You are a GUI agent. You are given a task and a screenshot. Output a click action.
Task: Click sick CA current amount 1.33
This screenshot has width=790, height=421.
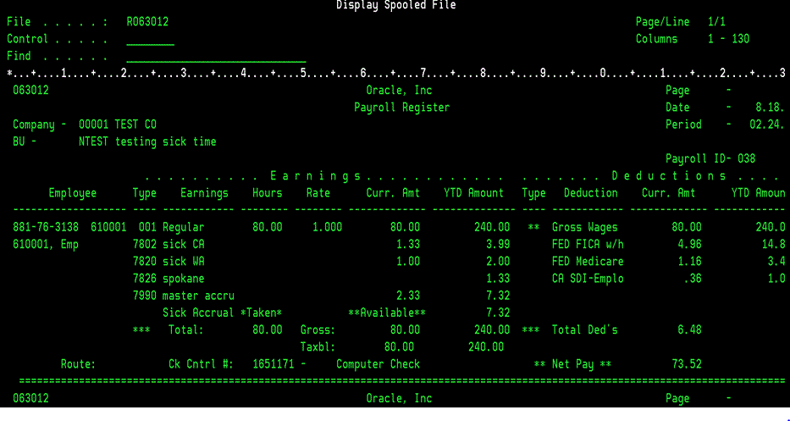point(407,245)
